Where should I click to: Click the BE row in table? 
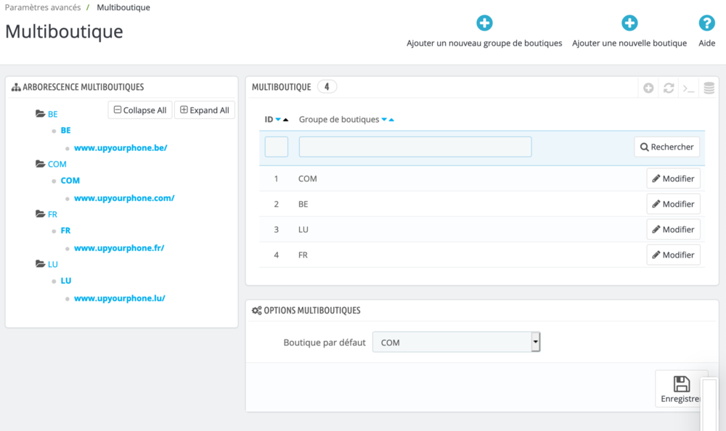tap(482, 204)
